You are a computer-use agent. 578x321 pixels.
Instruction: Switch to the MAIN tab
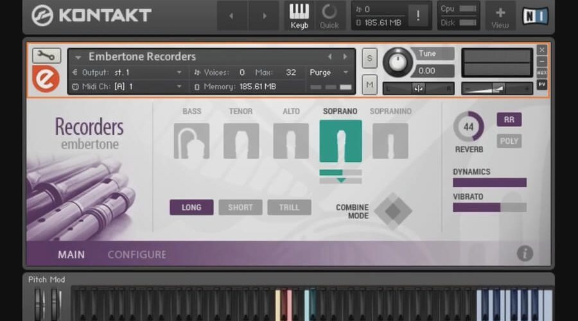pyautogui.click(x=71, y=254)
